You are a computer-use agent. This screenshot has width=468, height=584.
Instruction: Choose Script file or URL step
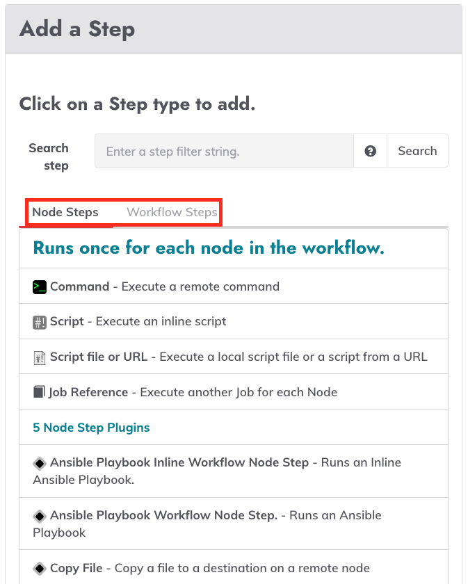[x=234, y=357]
